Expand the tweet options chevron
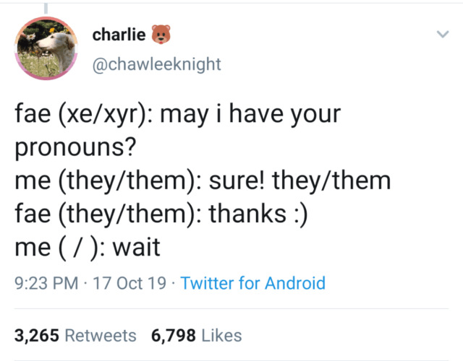This screenshot has height=361, width=463. click(x=441, y=35)
